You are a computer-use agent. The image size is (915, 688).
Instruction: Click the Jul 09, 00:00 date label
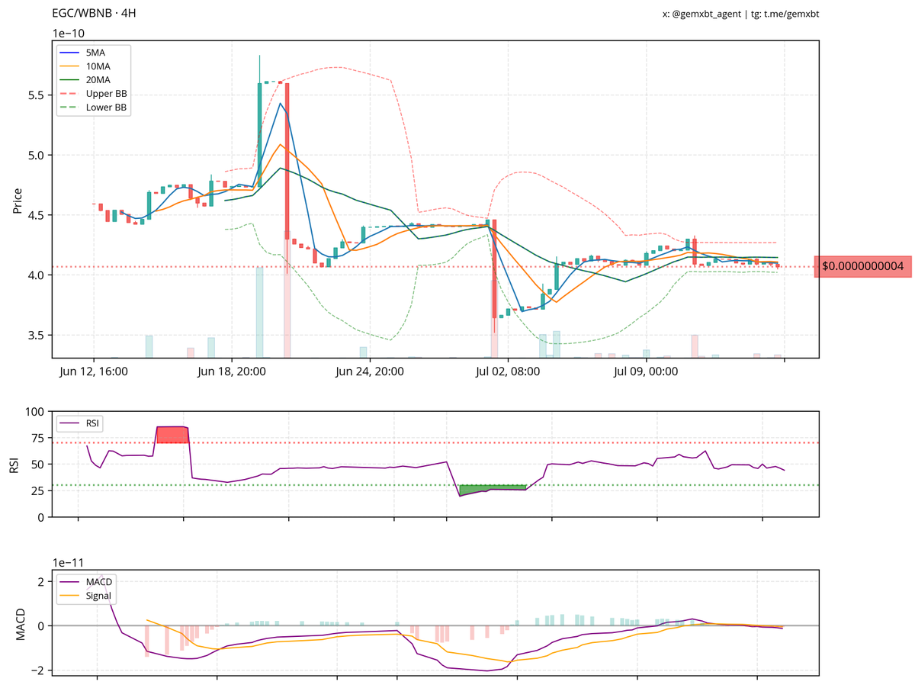click(647, 371)
